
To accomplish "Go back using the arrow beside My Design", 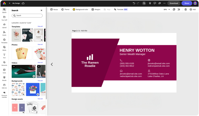I will pos(10,3).
